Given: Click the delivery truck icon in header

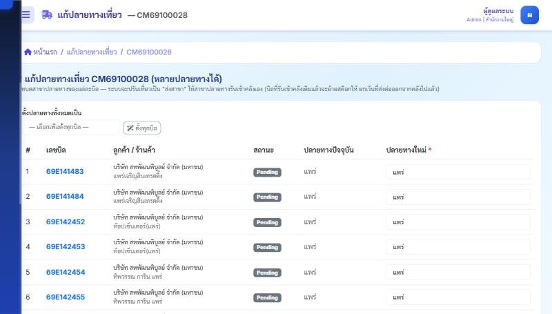Looking at the screenshot, I should pos(47,14).
